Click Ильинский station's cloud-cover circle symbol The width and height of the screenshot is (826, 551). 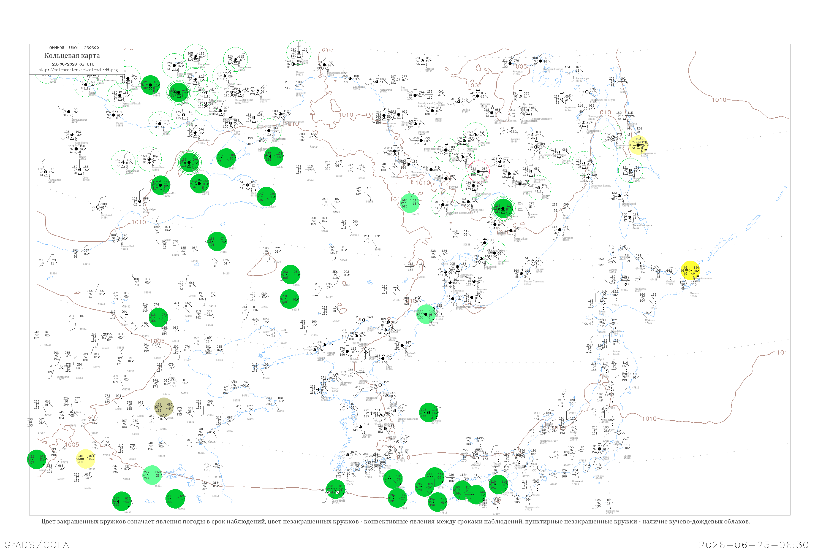click(619, 196)
